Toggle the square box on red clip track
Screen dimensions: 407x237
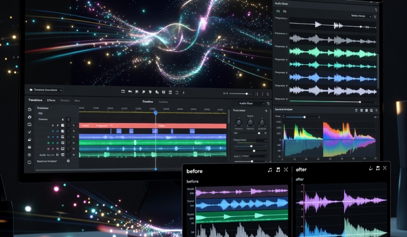63,125
